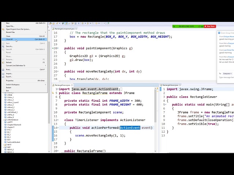This screenshot has width=234, height=175.
Task: Switch to RectangleComponent.java tab
Action: [64, 29]
